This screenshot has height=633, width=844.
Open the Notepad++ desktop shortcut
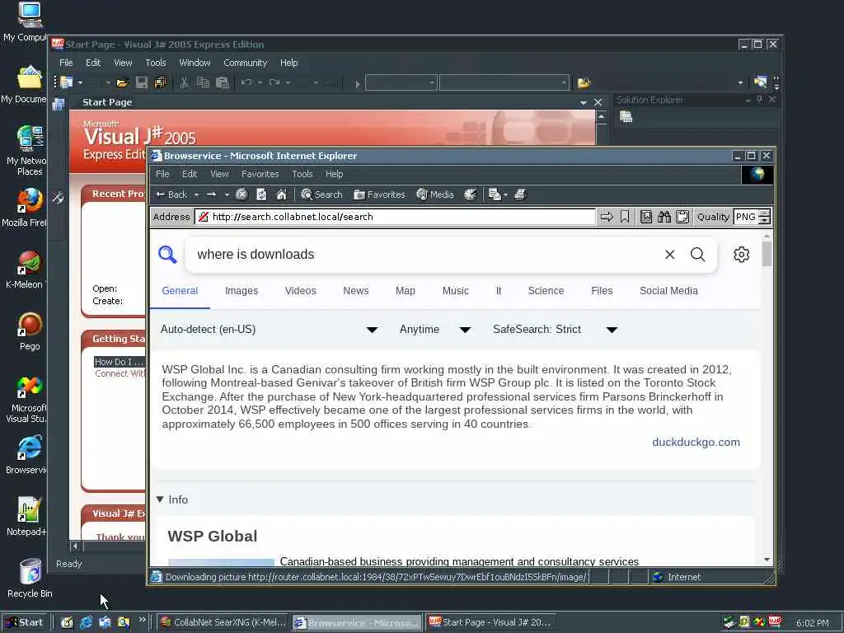click(27, 517)
